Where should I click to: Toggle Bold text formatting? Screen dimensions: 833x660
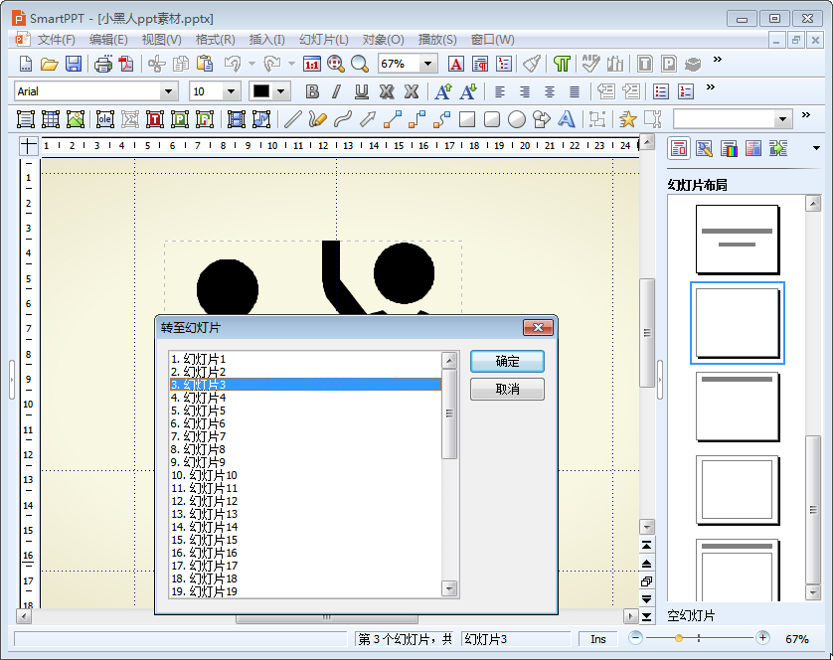point(312,91)
